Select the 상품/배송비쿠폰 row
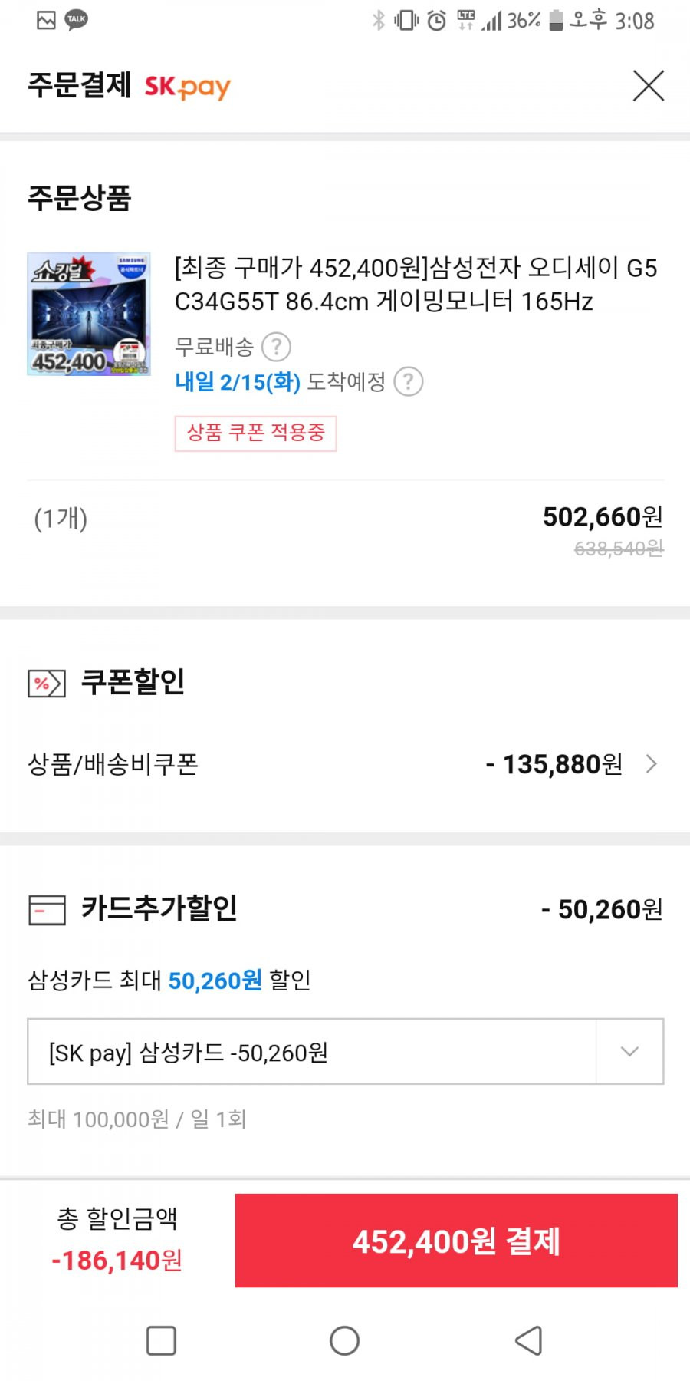This screenshot has width=690, height=1381. pos(345,764)
